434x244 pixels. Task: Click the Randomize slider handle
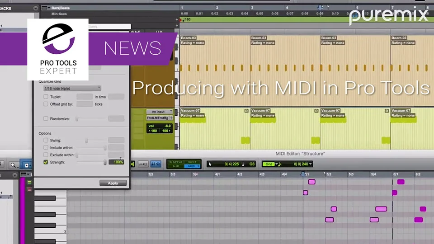click(77, 119)
